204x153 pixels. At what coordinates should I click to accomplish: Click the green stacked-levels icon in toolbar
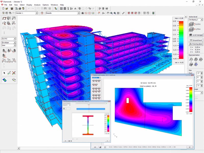154,13
